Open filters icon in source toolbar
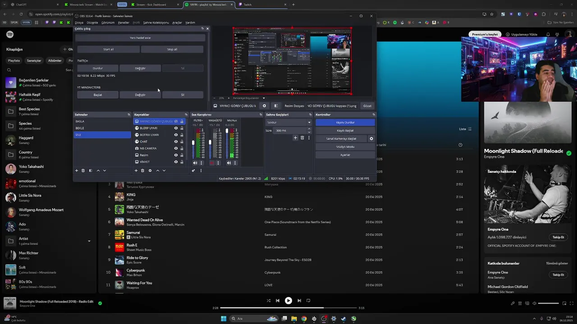577x324 pixels. click(275, 106)
